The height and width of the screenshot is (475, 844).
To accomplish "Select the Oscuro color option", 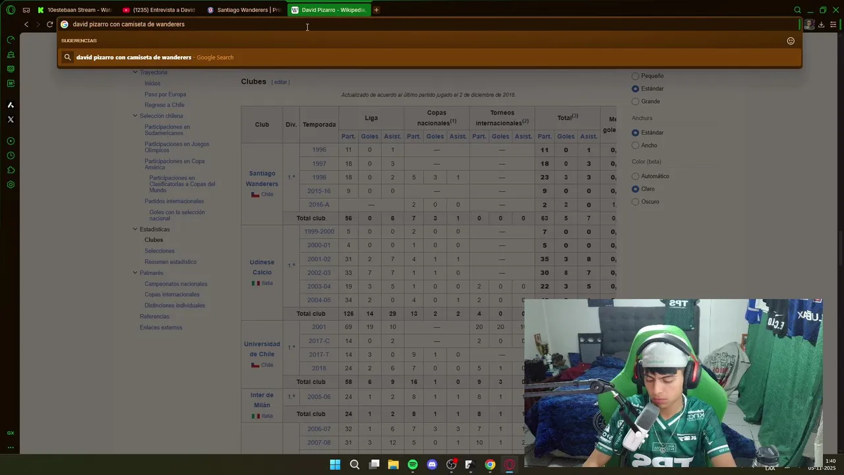I will tap(636, 201).
